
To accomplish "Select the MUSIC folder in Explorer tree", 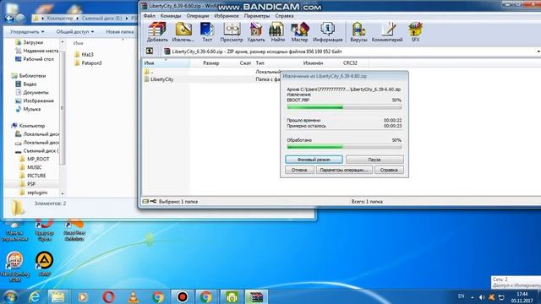I will tap(30, 167).
